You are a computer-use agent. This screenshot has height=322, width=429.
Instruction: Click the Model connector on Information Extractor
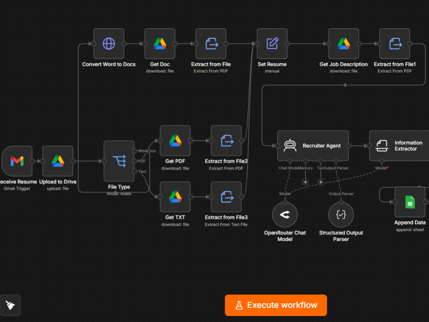(382, 161)
